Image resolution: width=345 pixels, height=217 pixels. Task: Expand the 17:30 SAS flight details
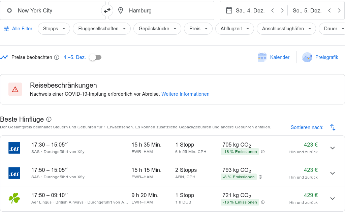(333, 148)
